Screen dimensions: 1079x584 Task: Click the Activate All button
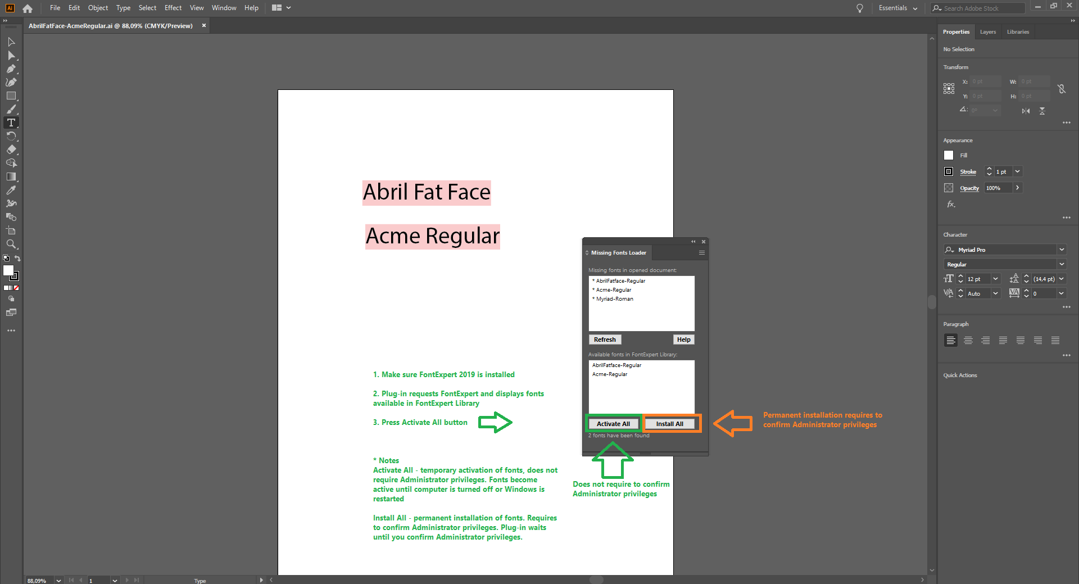tap(613, 424)
